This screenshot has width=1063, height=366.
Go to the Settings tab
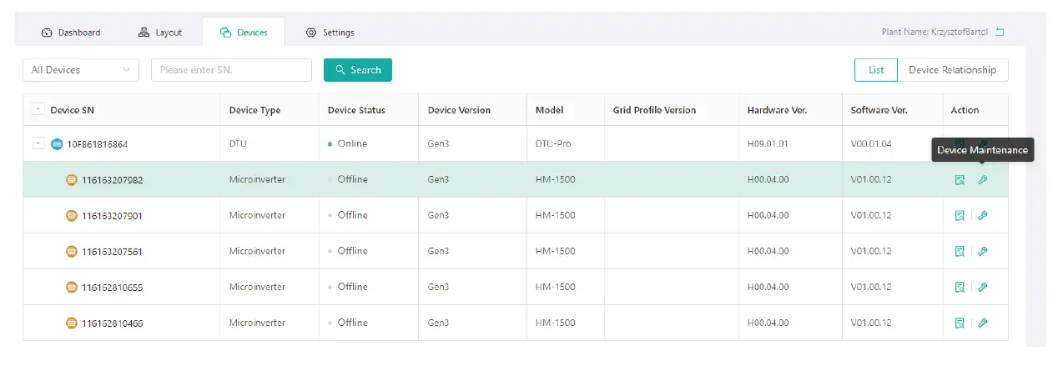[x=330, y=33]
